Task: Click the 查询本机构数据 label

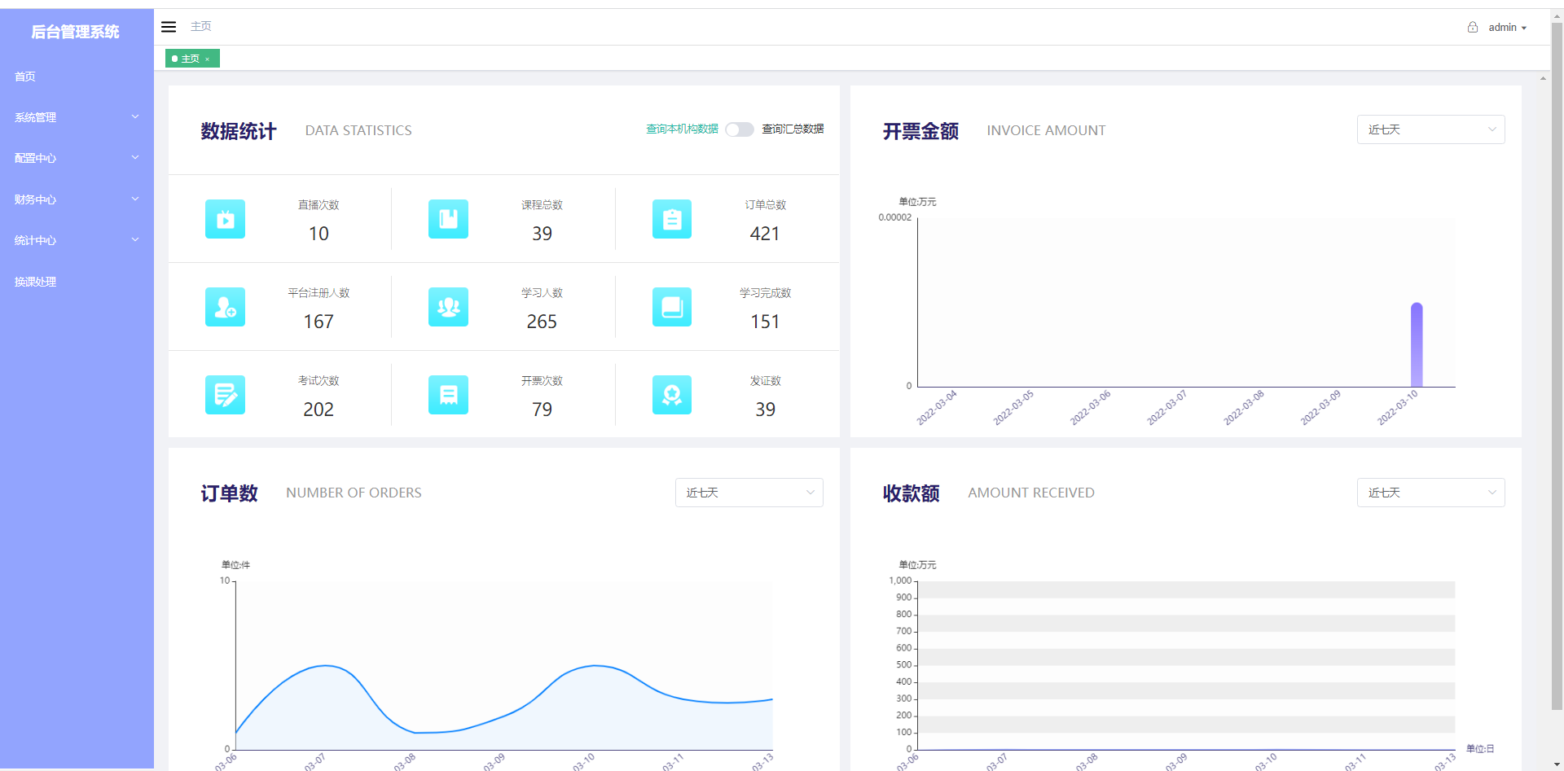Action: [x=682, y=129]
